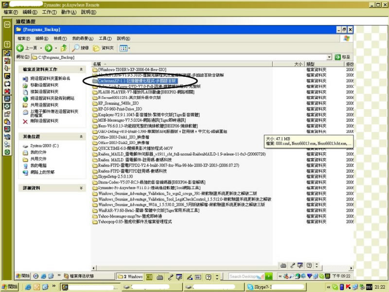Open pcAnywhere 編輯(E) menu
The width and height of the screenshot is (389, 292).
pyautogui.click(x=30, y=12)
